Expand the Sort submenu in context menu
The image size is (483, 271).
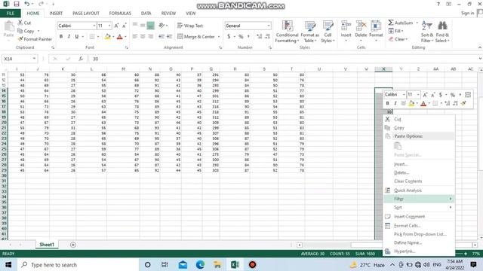click(x=419, y=208)
